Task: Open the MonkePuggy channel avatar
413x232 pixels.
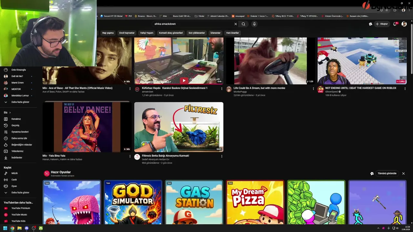Action: (x=229, y=89)
